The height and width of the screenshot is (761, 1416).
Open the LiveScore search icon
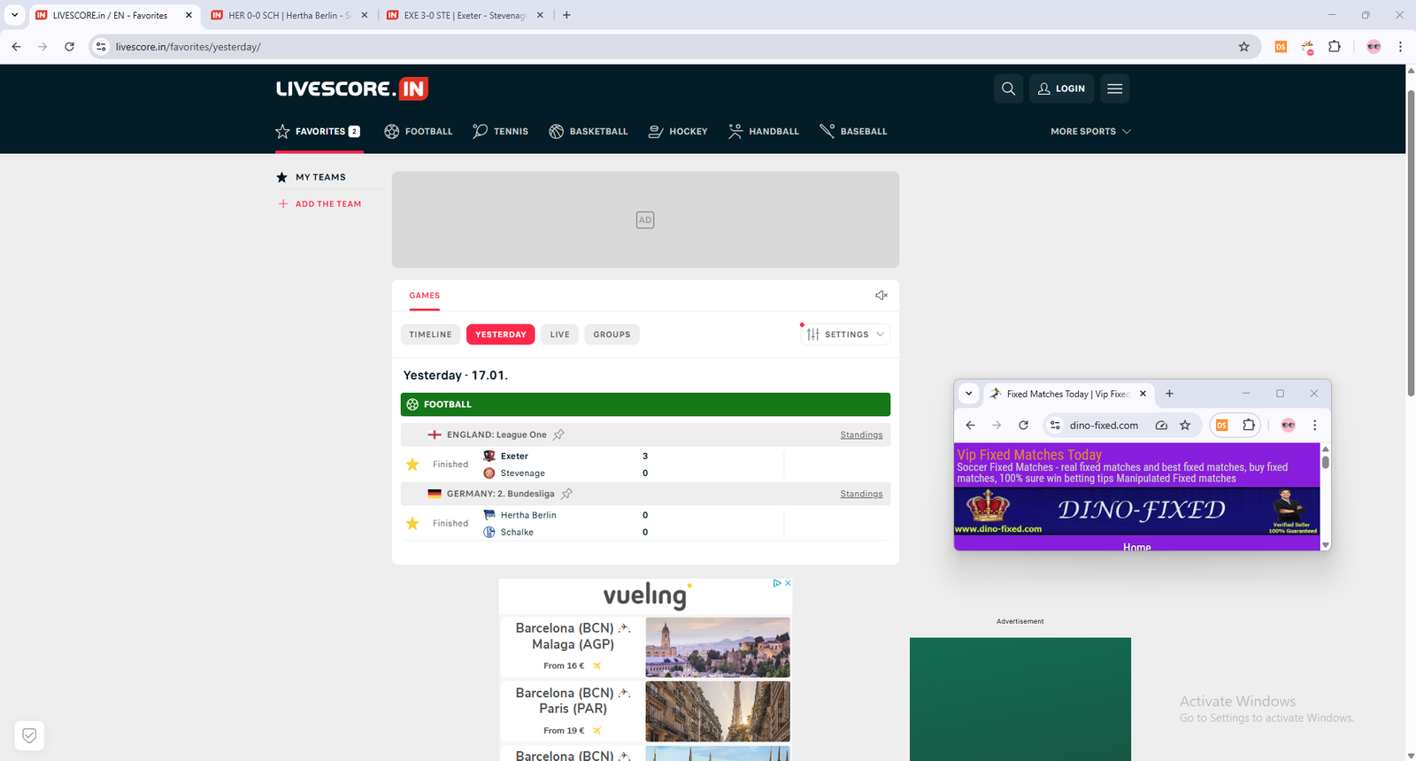click(1008, 88)
